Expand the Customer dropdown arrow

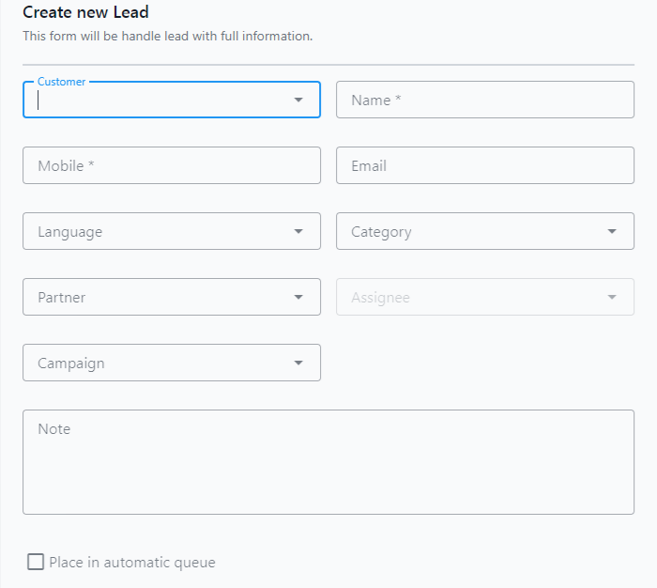tap(298, 100)
